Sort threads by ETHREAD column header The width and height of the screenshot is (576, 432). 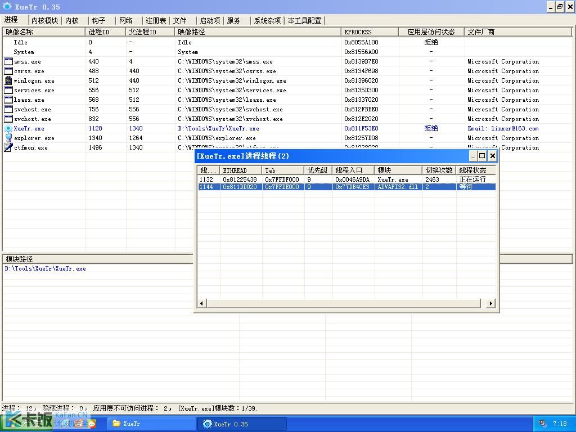pos(241,170)
